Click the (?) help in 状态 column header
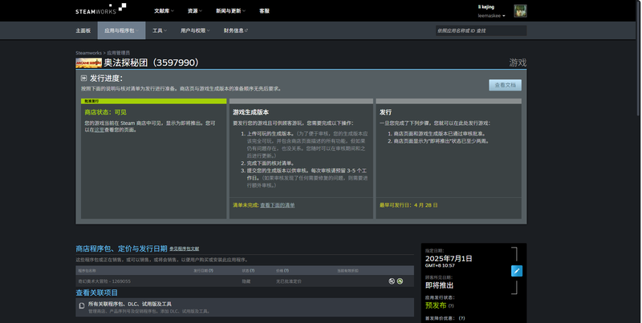Viewport: 642px width, 323px height. (x=252, y=271)
